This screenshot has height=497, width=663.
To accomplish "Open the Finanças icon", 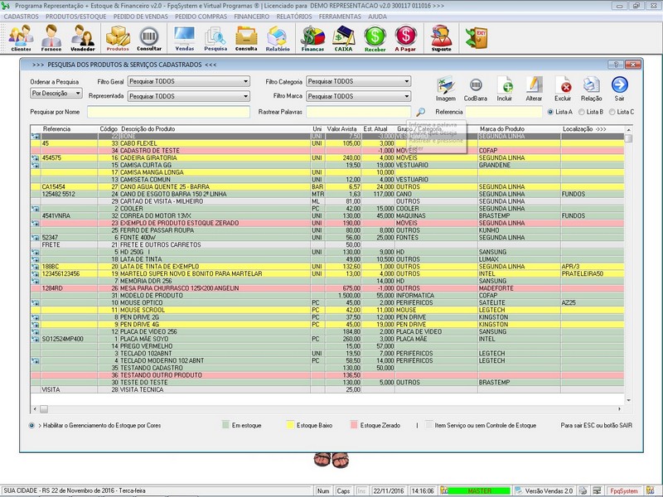I will (x=312, y=38).
